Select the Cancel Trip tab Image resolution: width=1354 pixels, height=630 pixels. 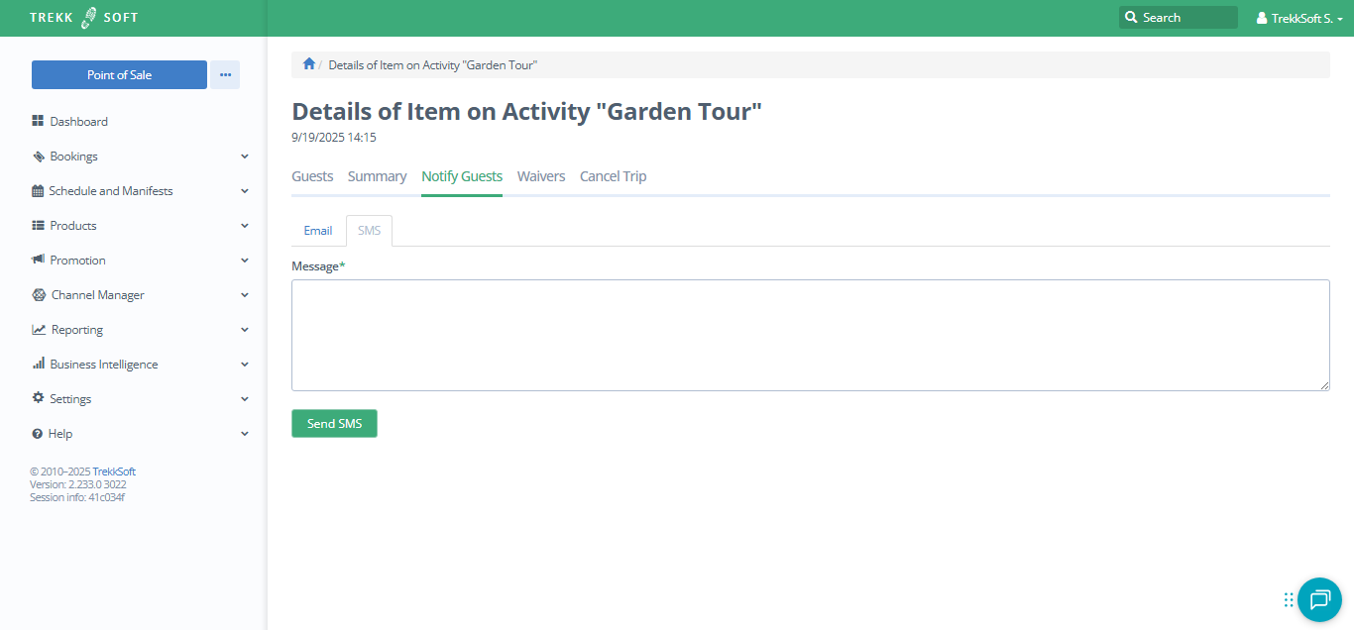[613, 176]
